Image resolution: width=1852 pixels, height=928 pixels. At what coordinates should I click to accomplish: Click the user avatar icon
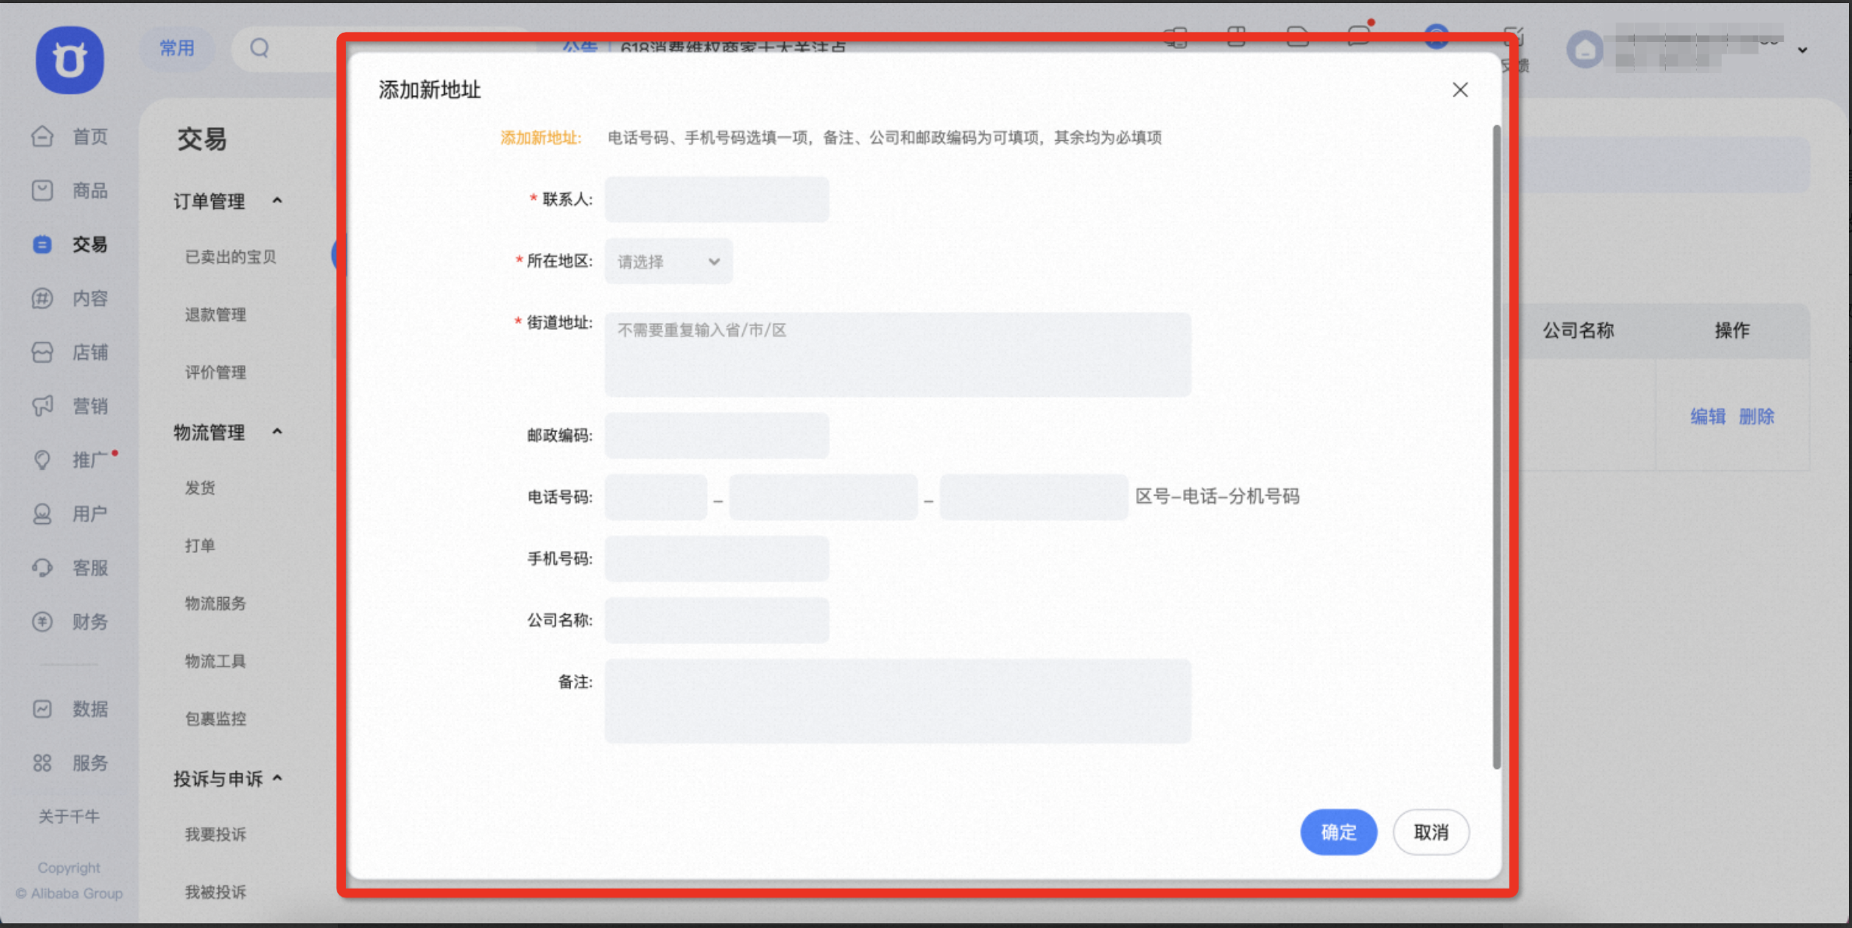(x=1585, y=50)
